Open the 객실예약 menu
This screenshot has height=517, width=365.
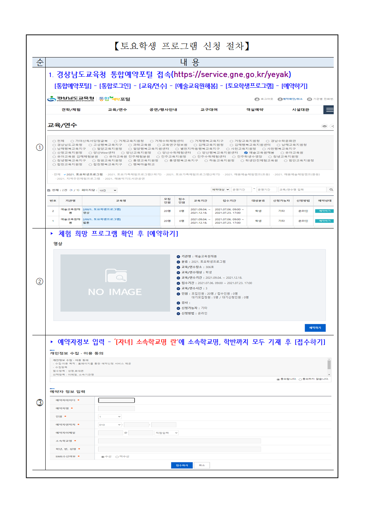coord(255,109)
